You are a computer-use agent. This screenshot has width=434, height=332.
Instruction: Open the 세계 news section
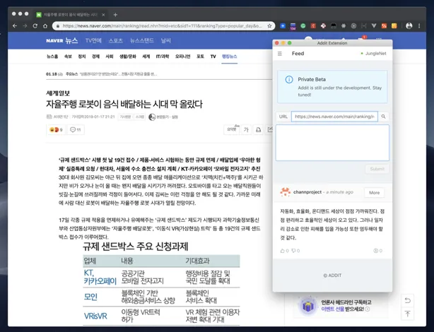pos(146,57)
